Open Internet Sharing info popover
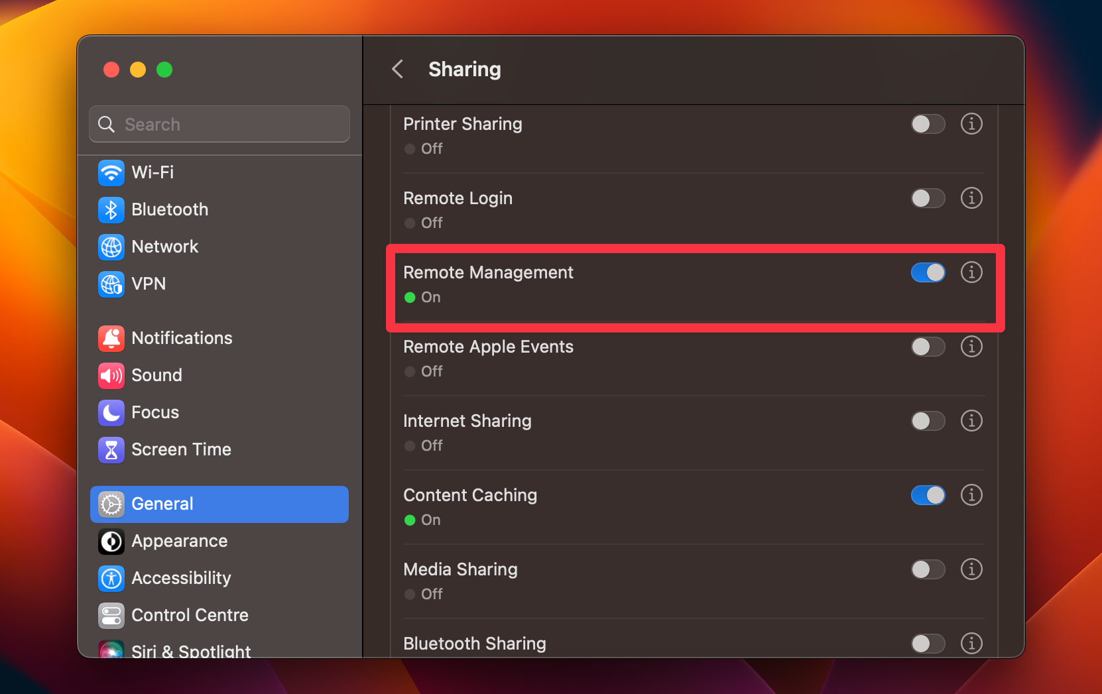This screenshot has height=694, width=1102. (971, 421)
